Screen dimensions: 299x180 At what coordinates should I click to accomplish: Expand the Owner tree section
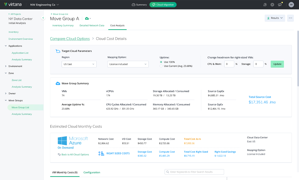[x=6, y=94]
